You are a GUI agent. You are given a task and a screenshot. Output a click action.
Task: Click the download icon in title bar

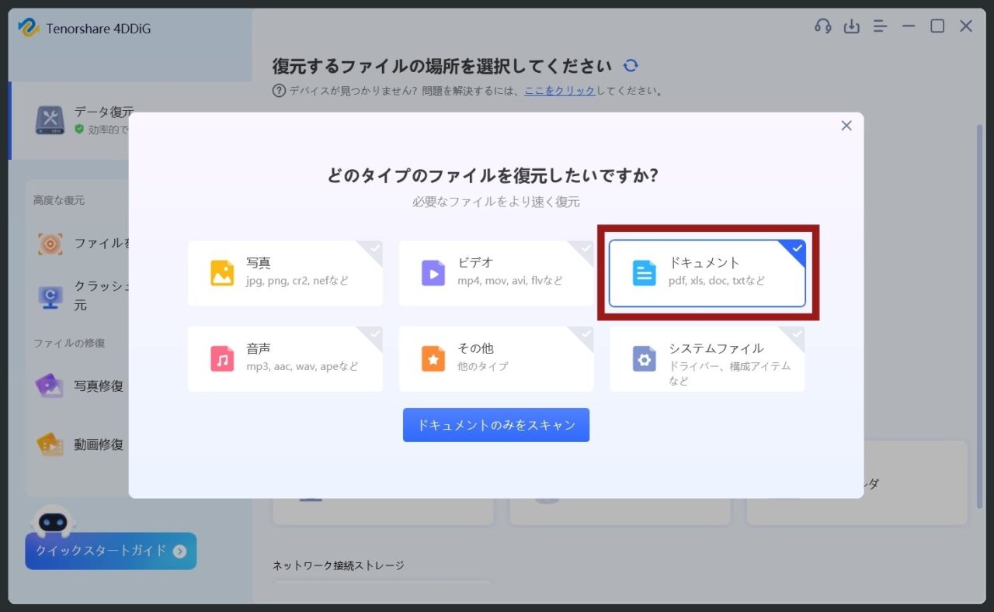[x=852, y=26]
